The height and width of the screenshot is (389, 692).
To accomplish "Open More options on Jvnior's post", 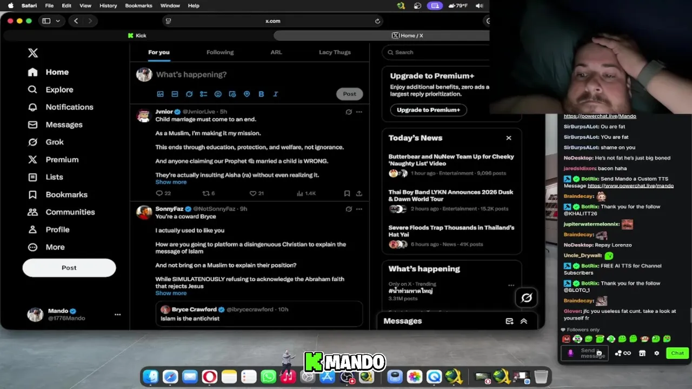I will click(359, 112).
